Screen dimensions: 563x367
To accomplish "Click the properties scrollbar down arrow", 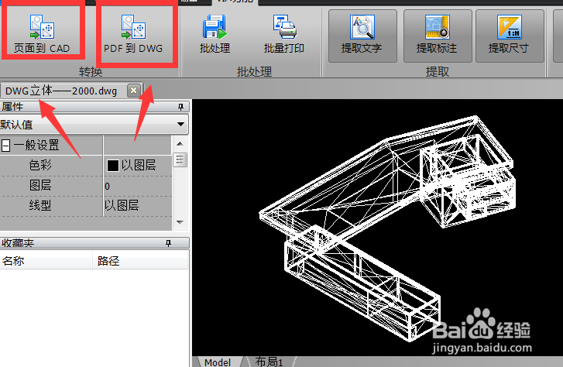I will (180, 222).
